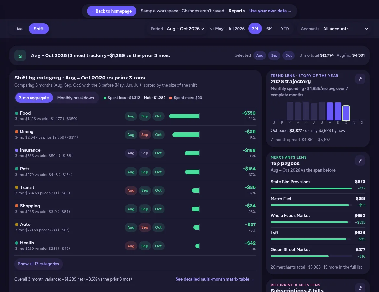Click the Green Street Market payee row

point(318,253)
